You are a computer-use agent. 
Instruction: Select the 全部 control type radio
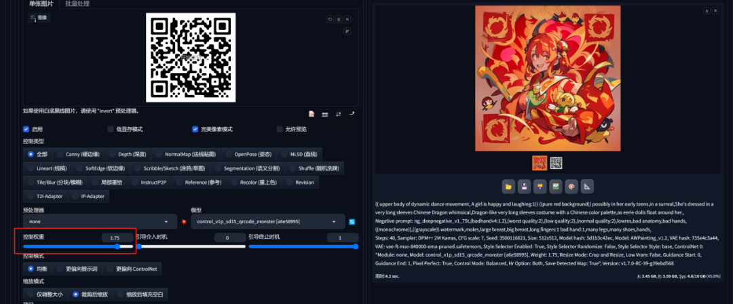[37, 154]
